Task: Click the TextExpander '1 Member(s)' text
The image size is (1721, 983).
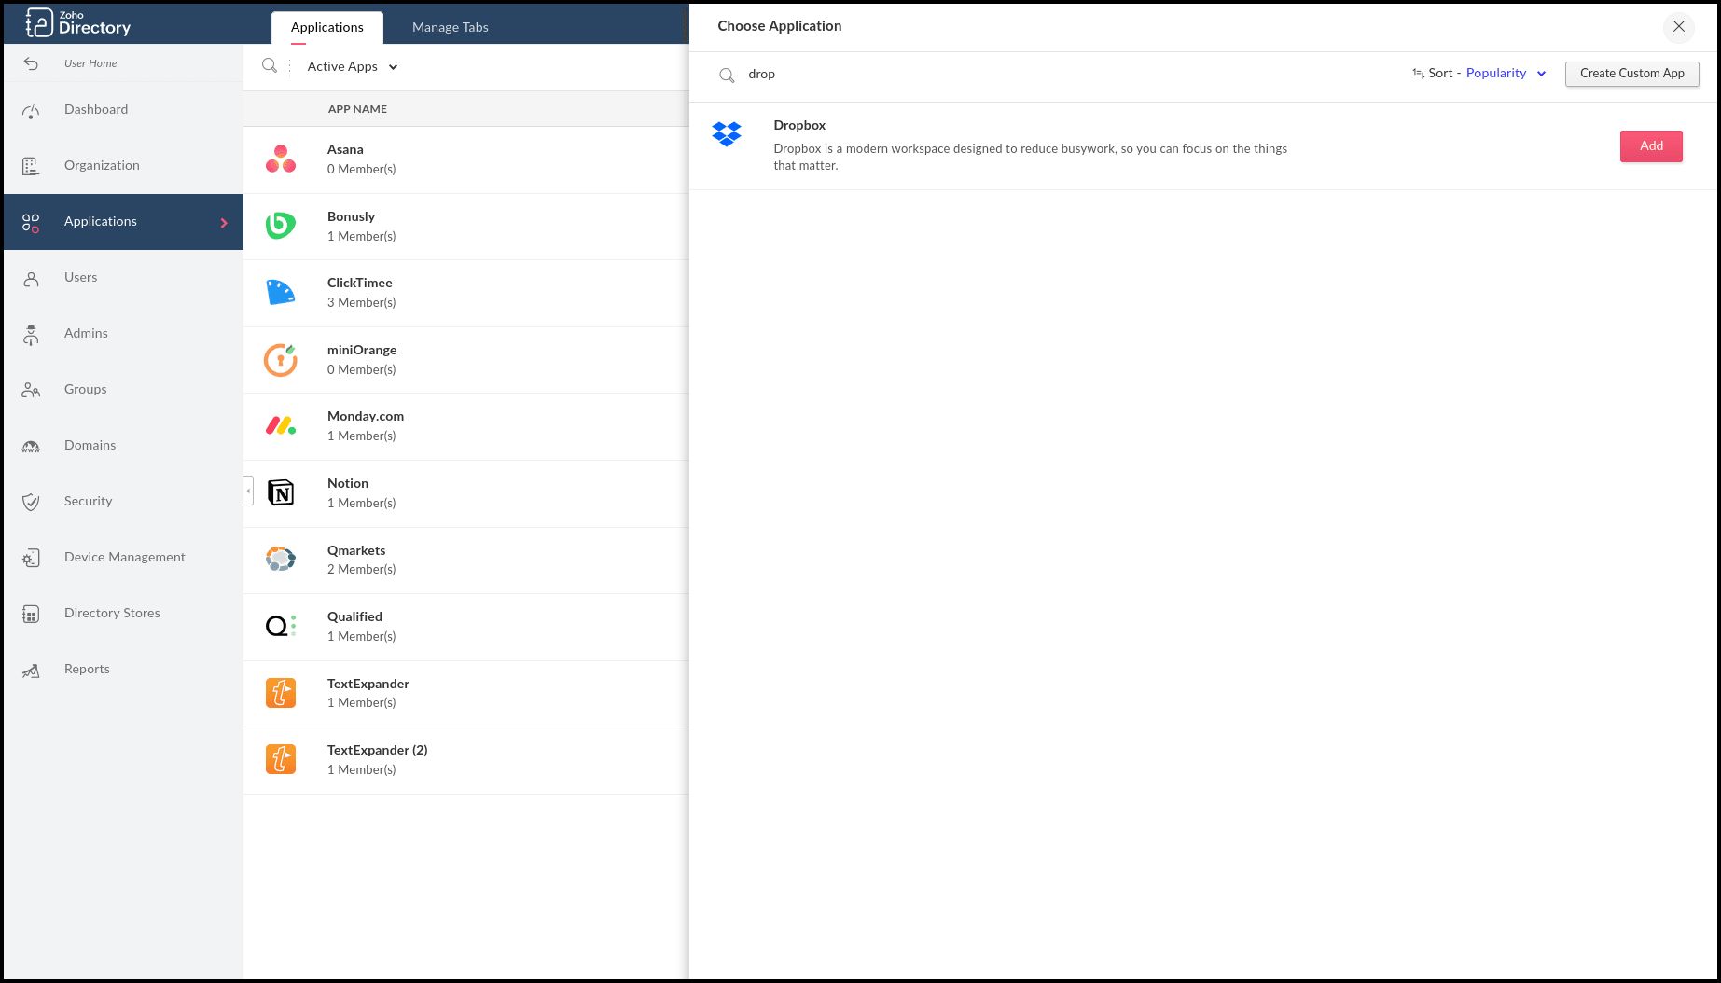Action: click(361, 702)
